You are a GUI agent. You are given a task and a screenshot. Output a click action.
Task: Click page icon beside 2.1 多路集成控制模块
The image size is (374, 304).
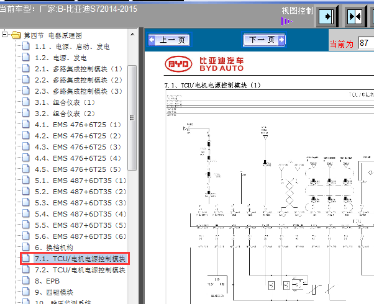tap(25, 68)
